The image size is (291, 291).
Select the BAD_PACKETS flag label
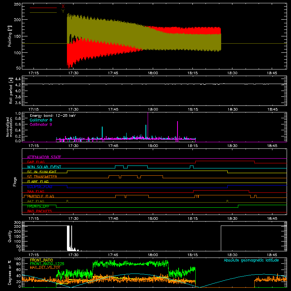pos(39,211)
